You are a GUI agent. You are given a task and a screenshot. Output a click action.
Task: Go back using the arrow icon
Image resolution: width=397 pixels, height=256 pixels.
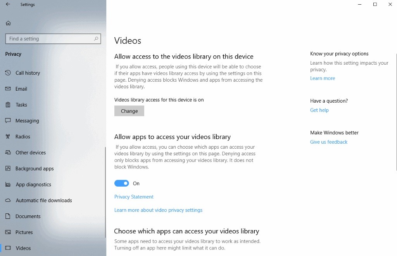8,4
